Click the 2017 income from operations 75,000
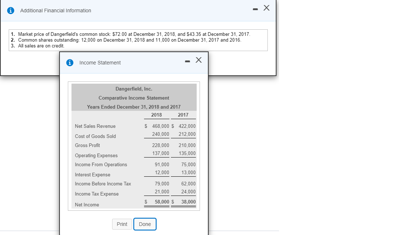Viewport: 418px width, 235px height. (x=188, y=164)
